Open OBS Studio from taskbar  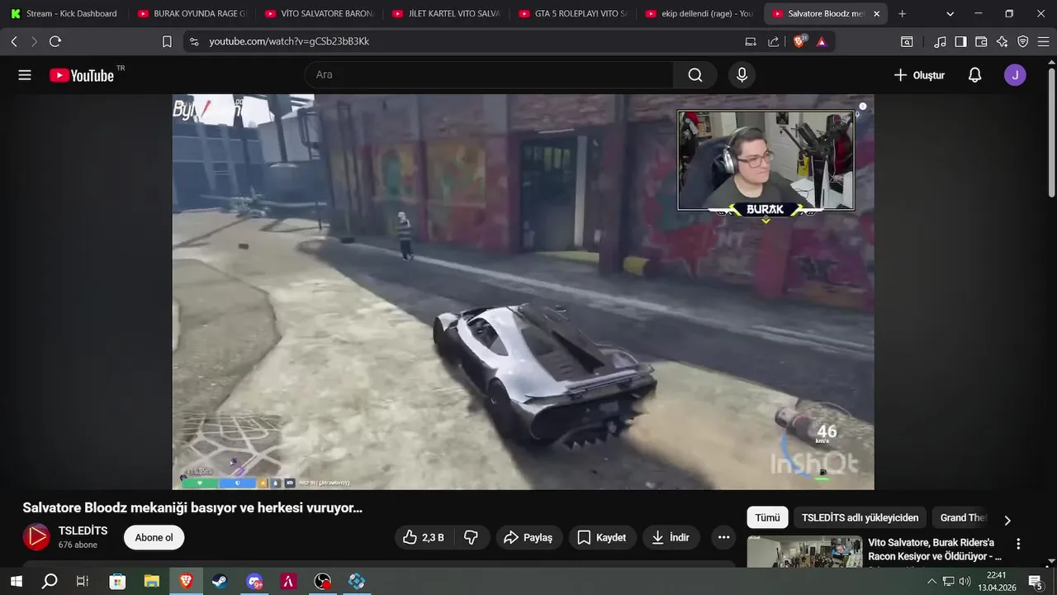tap(323, 582)
